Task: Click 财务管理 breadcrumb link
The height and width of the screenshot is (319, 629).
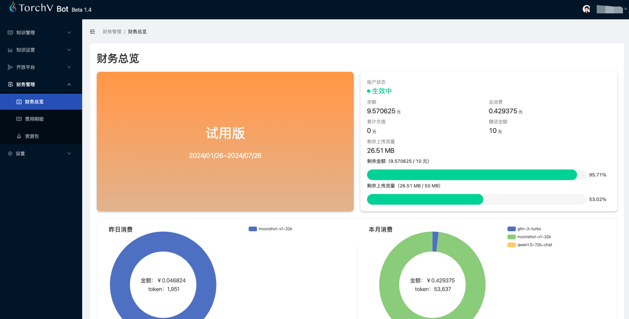Action: [x=112, y=32]
